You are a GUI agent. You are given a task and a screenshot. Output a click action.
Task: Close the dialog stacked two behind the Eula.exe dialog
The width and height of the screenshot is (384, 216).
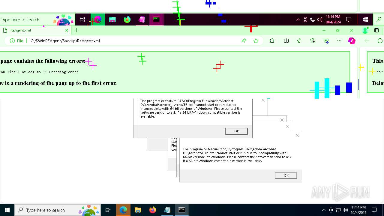pos(282,120)
